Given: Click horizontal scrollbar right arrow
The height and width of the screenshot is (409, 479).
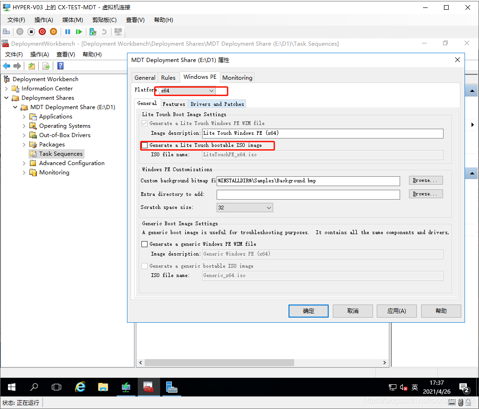Looking at the screenshot, I should point(385,363).
